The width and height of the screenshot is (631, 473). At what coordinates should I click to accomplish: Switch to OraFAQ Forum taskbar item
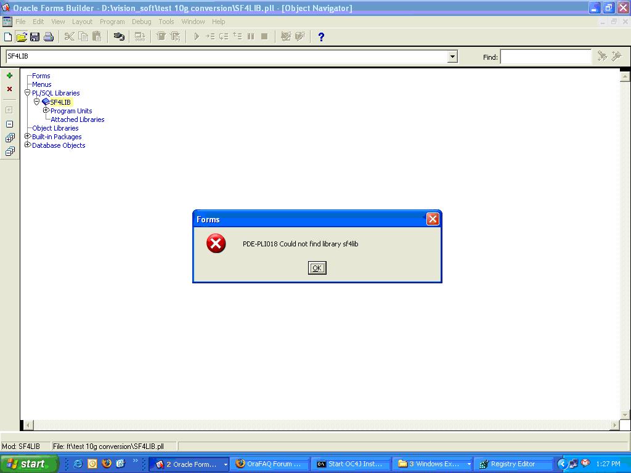pyautogui.click(x=269, y=464)
